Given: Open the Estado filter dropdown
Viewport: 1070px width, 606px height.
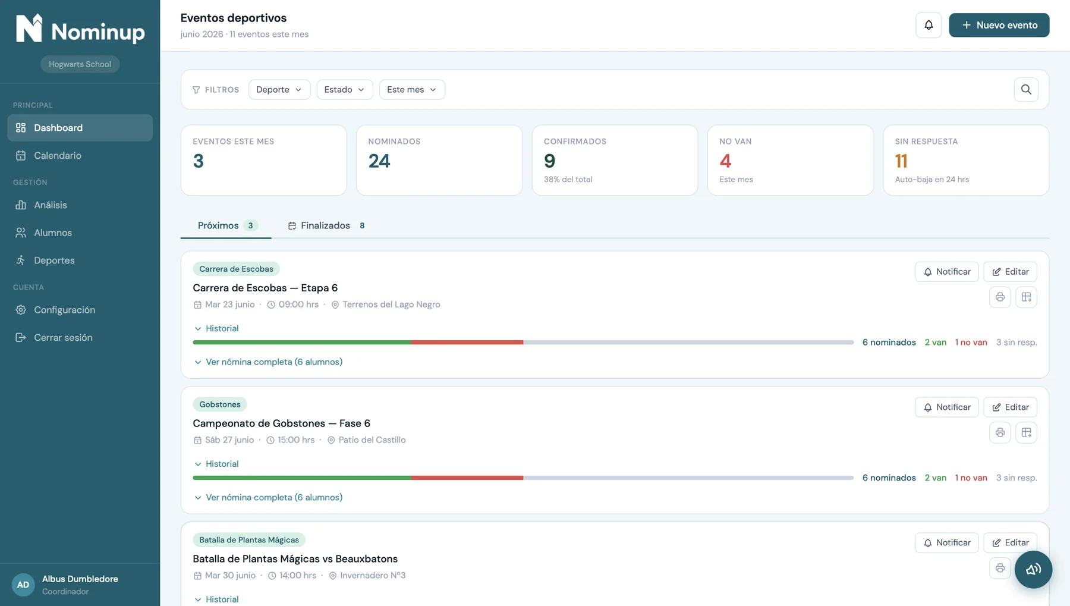Looking at the screenshot, I should click(345, 90).
